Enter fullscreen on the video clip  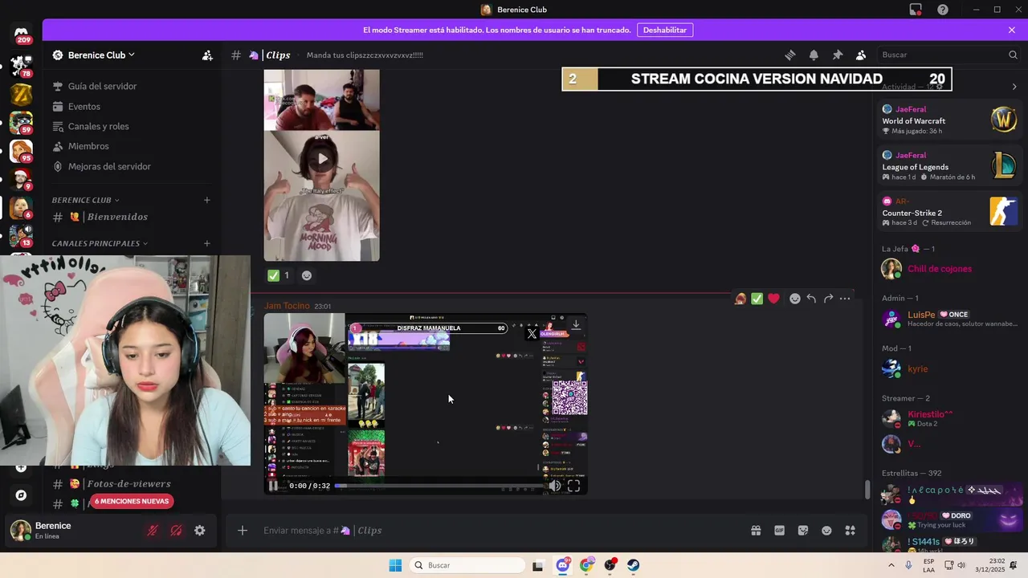tap(574, 486)
